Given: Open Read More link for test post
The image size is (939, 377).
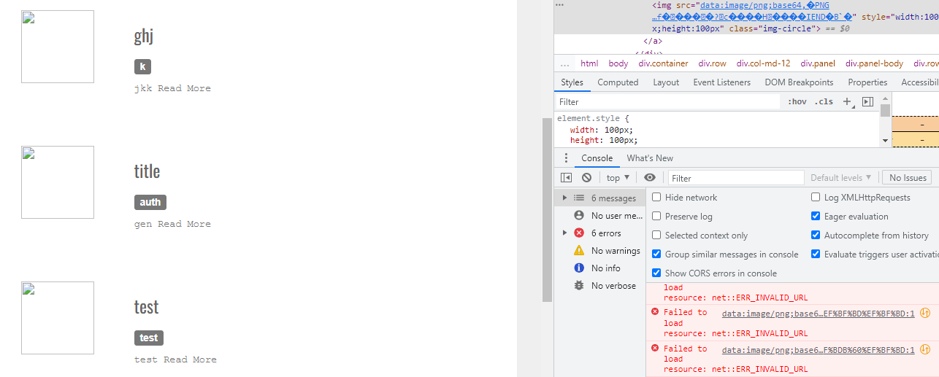Looking at the screenshot, I should (x=190, y=359).
